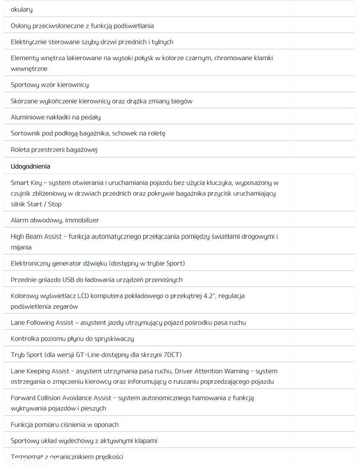Click Forward Collision Avoidance Assist row

pyautogui.click(x=132, y=403)
